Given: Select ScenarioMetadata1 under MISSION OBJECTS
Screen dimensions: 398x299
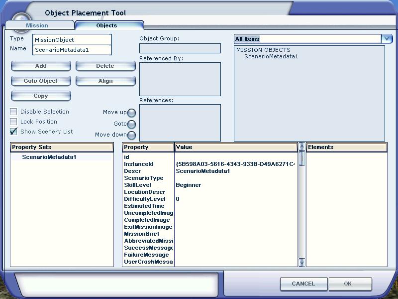Looking at the screenshot, I should [x=271, y=56].
